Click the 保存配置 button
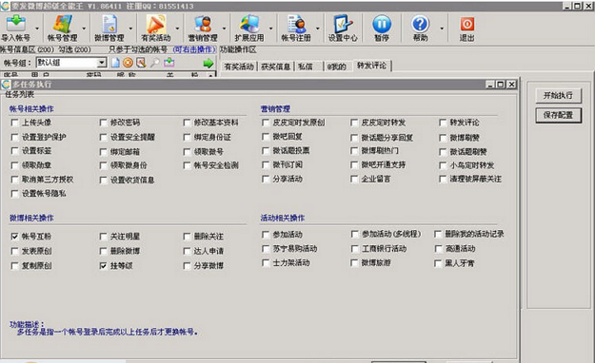The height and width of the screenshot is (363, 595). [x=558, y=115]
